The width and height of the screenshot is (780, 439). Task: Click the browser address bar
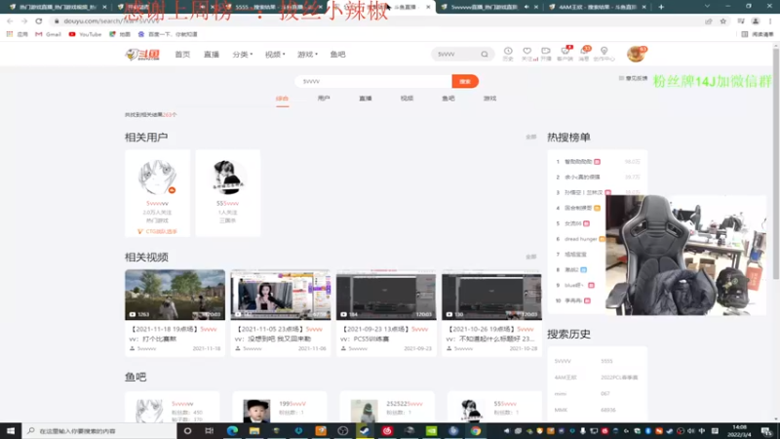click(373, 20)
